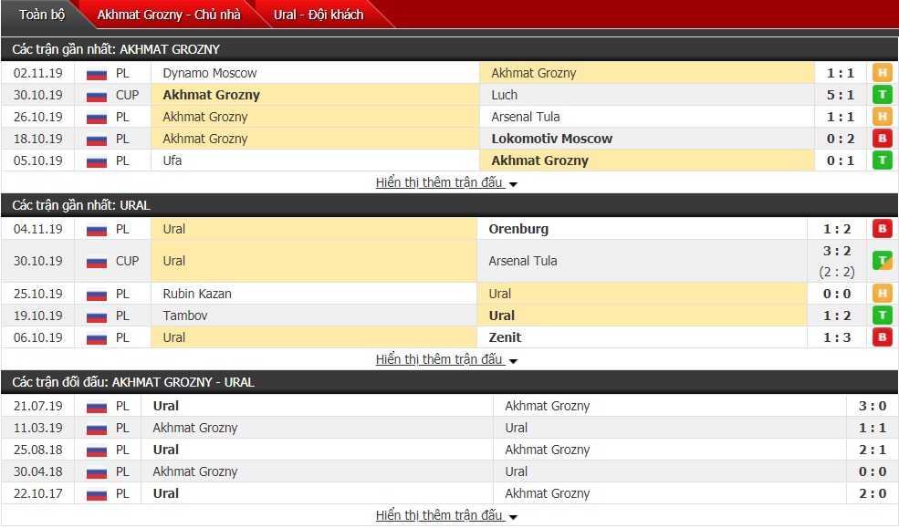The width and height of the screenshot is (899, 528).
Task: Click the T win badge for Ufa match
Action: pos(882,160)
